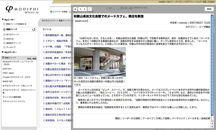Viewport: 216px width, 130px height.
Task: Open 全てのフィード
Action: click(x=12, y=35)
